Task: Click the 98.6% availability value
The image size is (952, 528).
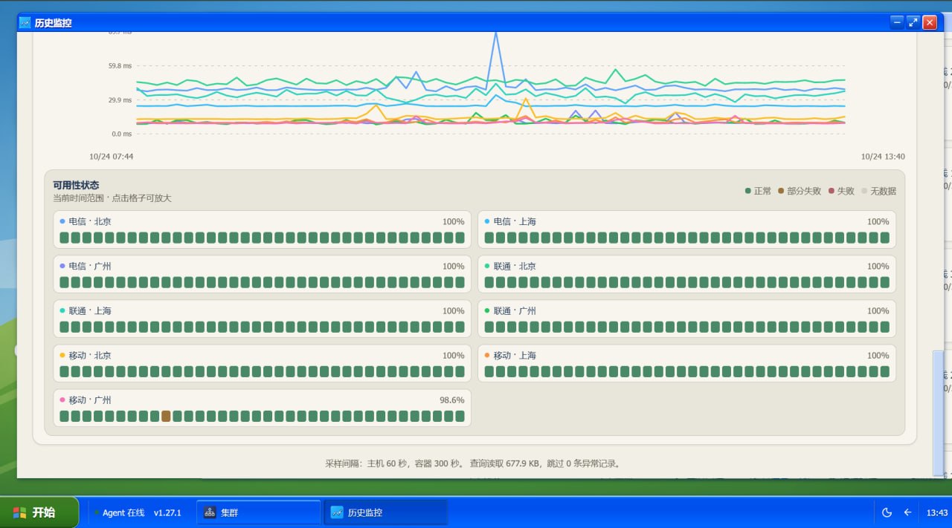Action: coord(451,400)
